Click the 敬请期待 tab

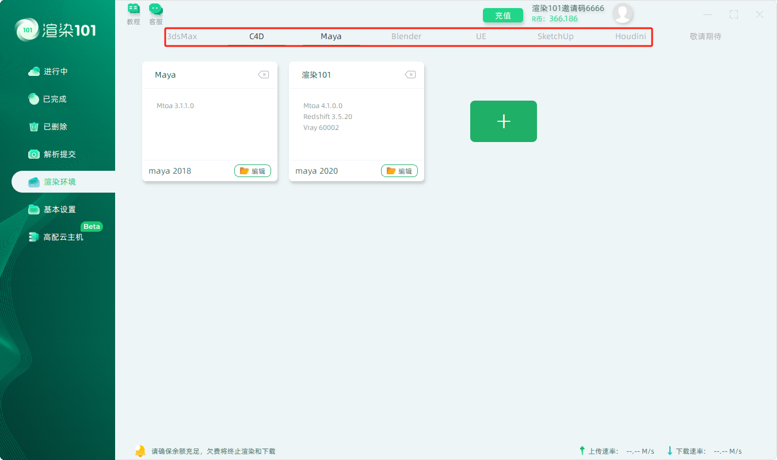[705, 36]
